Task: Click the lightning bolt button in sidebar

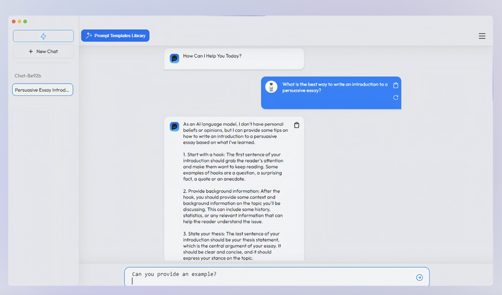Action: [x=43, y=36]
